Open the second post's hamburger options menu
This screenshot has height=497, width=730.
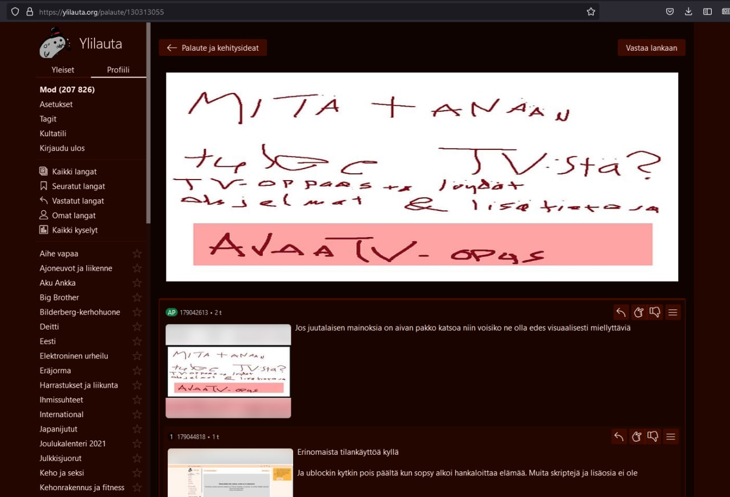tap(671, 437)
